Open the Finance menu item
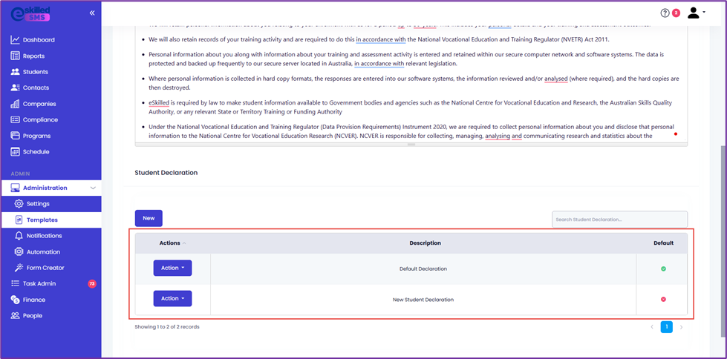The image size is (727, 359). (x=34, y=300)
